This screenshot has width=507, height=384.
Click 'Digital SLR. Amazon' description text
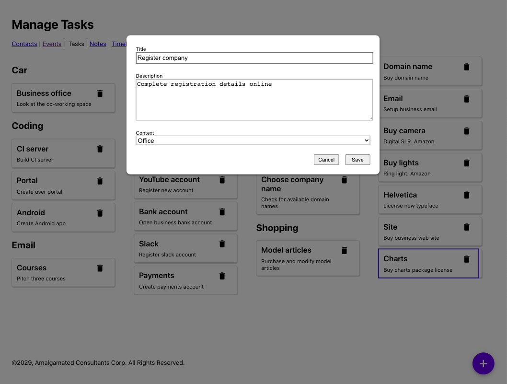[409, 141]
